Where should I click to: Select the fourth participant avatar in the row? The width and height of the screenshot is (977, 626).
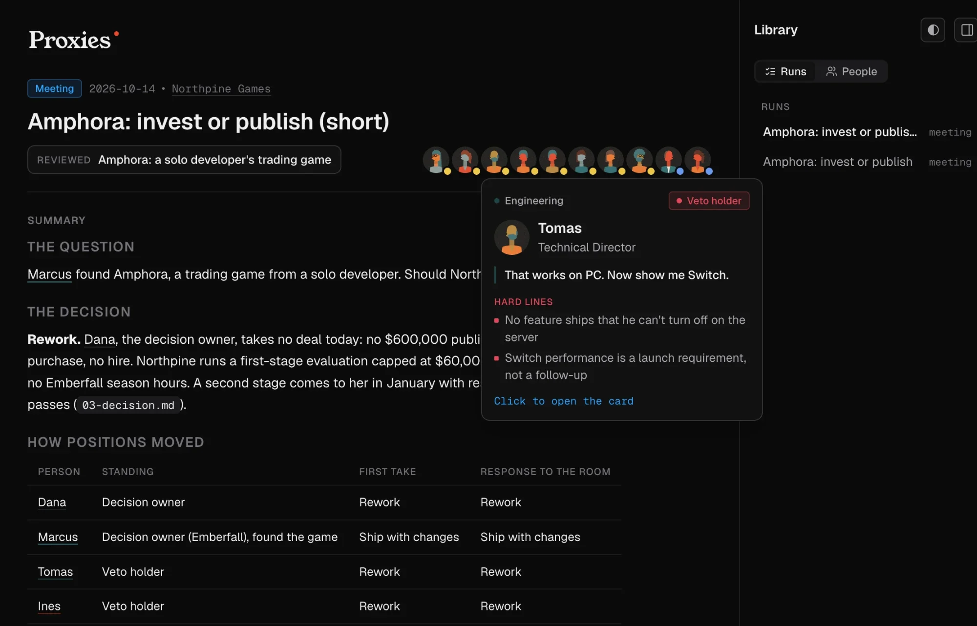523,160
